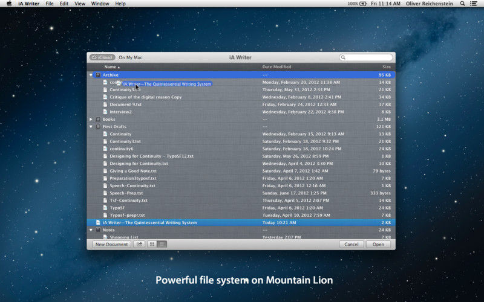The width and height of the screenshot is (484, 302).
Task: Click the search field in the dialog
Action: click(x=366, y=57)
